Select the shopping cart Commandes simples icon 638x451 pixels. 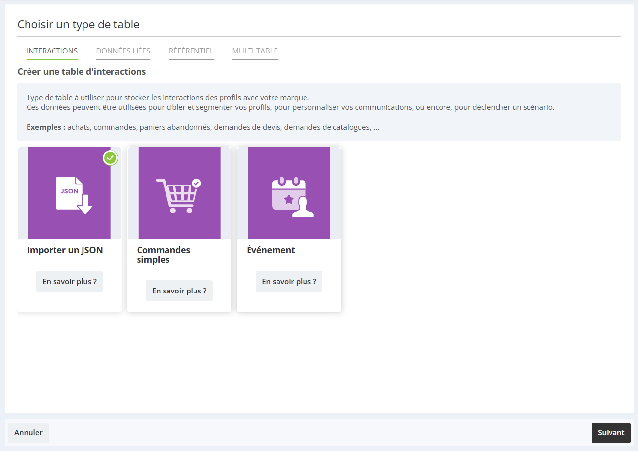point(179,196)
